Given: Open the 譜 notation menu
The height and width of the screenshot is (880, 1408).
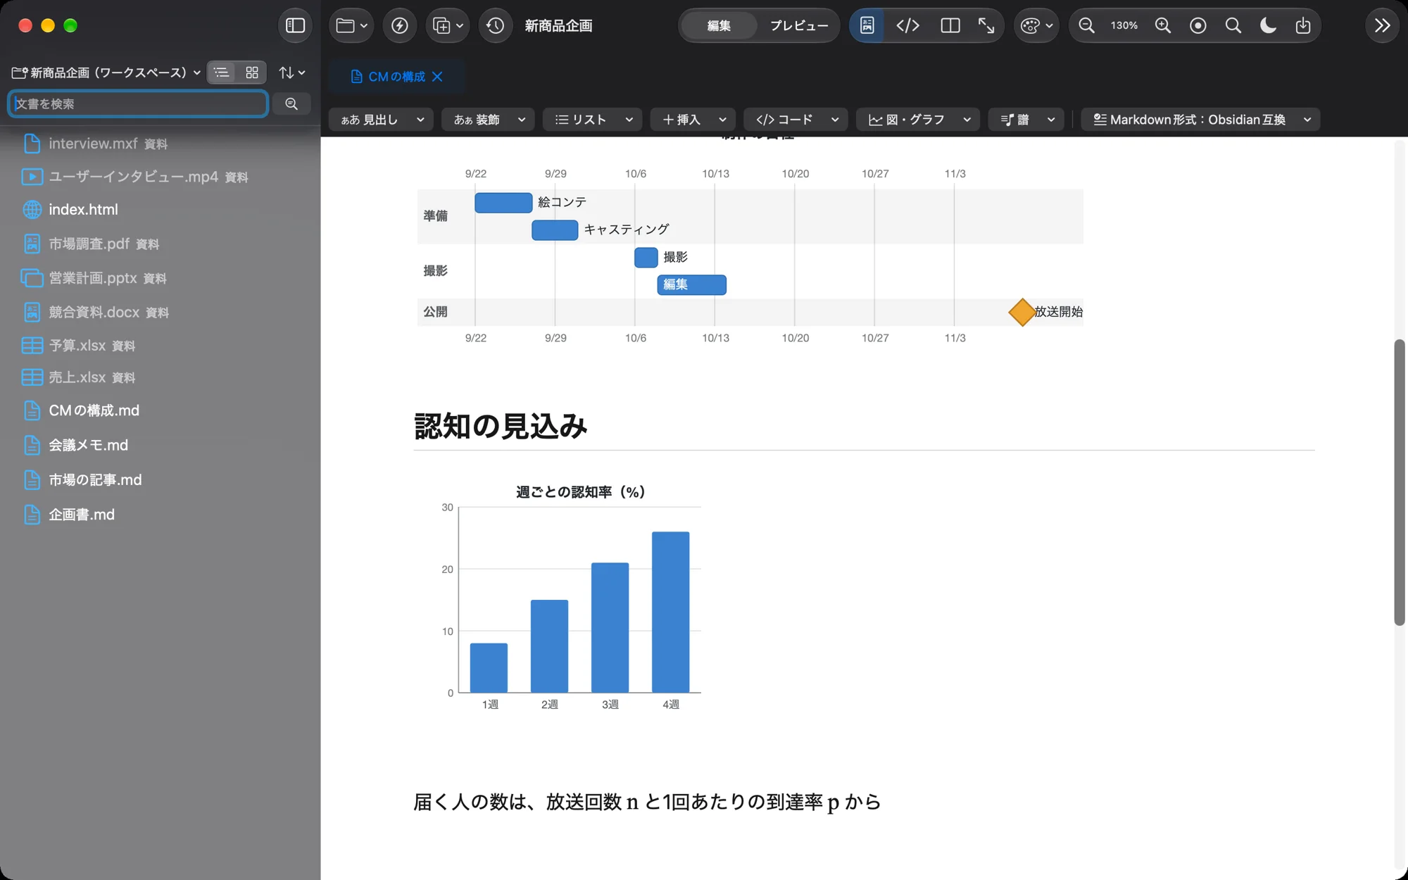Looking at the screenshot, I should (1026, 120).
